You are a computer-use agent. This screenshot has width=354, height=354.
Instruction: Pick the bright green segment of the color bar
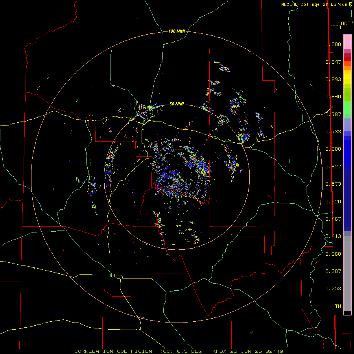[347, 107]
